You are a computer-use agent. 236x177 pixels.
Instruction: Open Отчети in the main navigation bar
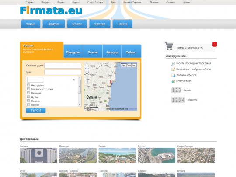(x=77, y=24)
